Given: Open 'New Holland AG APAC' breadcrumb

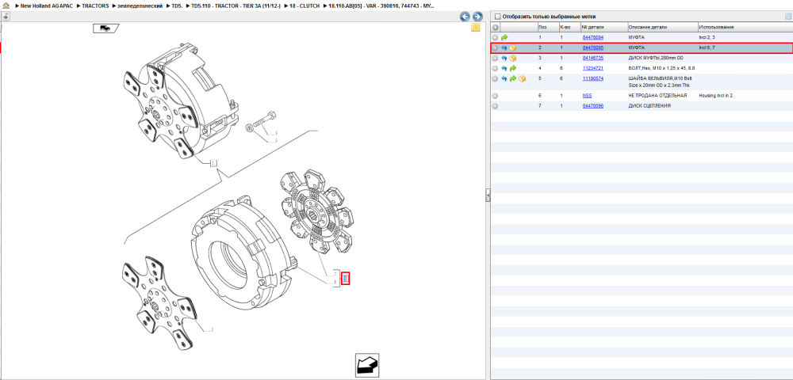Looking at the screenshot, I should tap(46, 6).
